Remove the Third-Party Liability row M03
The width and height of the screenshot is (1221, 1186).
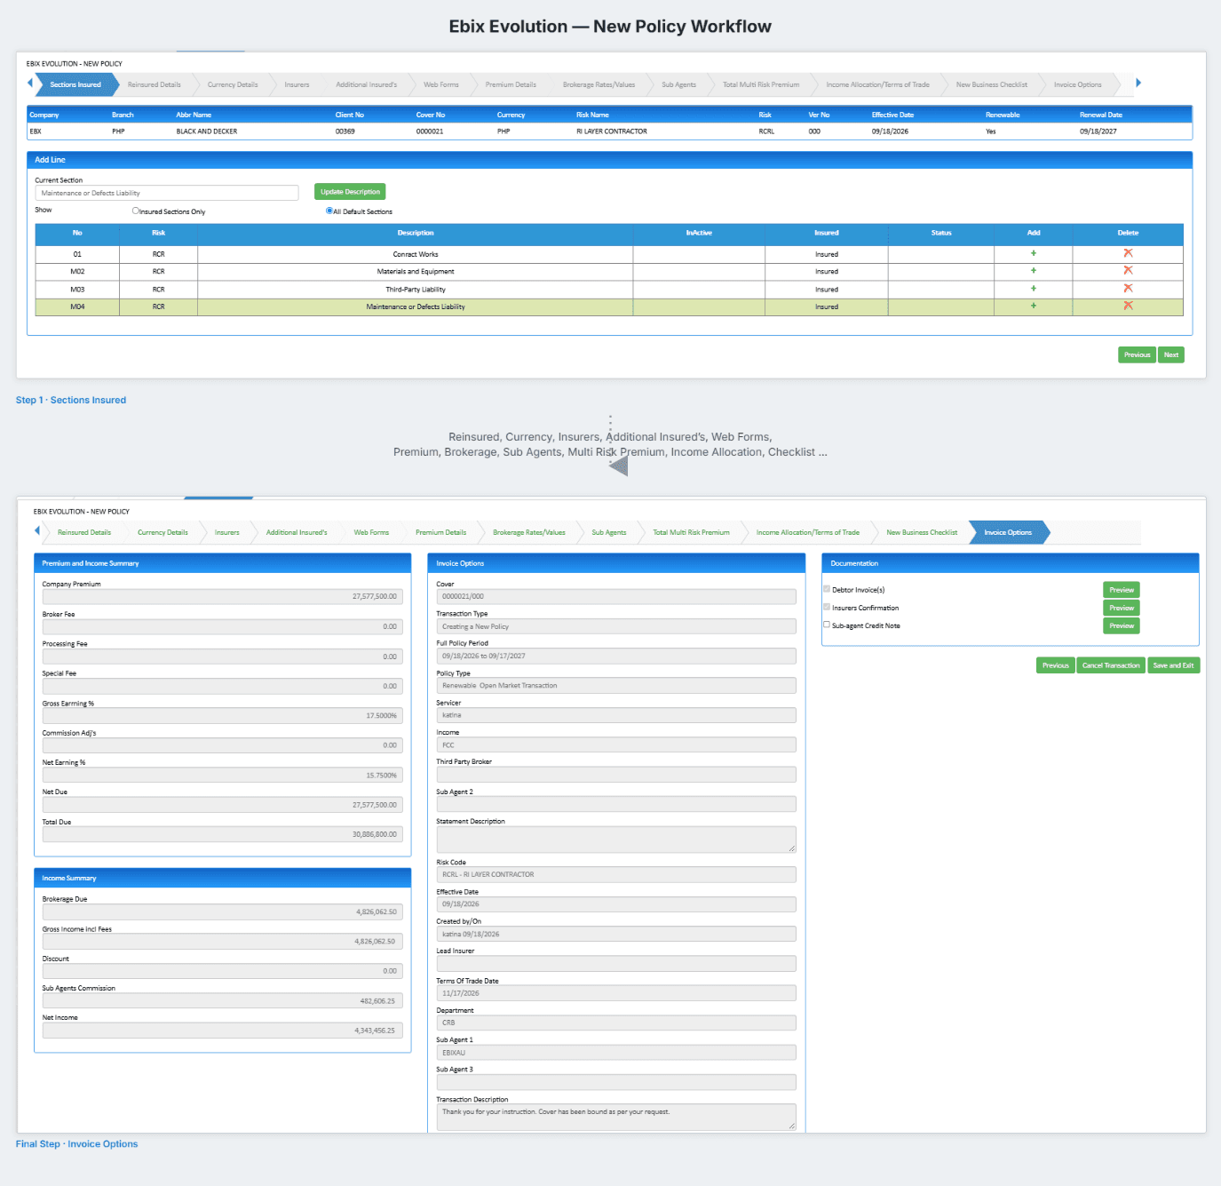[x=1128, y=288]
